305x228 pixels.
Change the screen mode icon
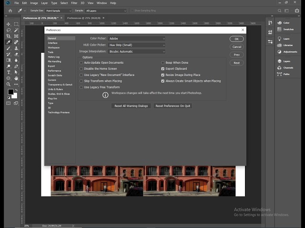(16, 103)
